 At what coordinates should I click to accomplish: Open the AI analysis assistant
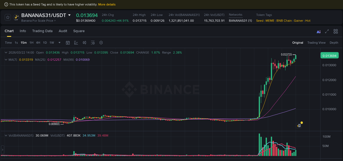click(318, 32)
